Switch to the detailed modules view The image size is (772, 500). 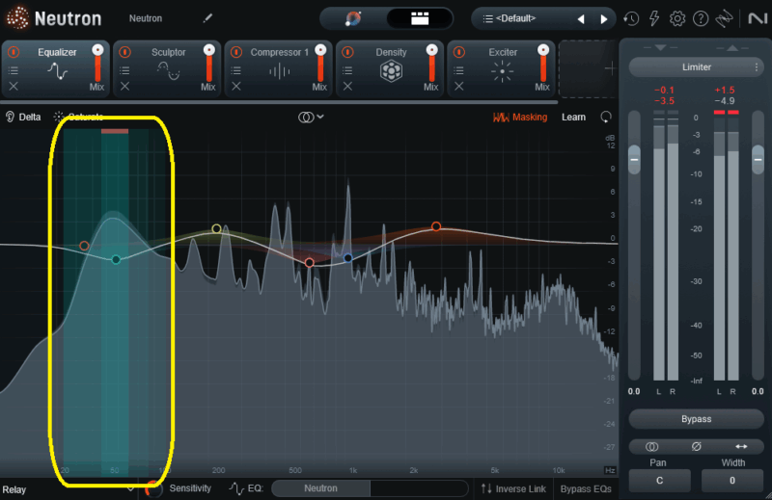click(420, 18)
